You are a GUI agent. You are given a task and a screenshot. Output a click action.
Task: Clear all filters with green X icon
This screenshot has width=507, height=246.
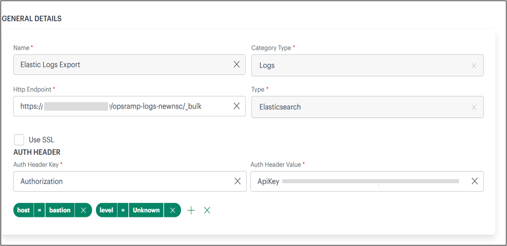(207, 210)
